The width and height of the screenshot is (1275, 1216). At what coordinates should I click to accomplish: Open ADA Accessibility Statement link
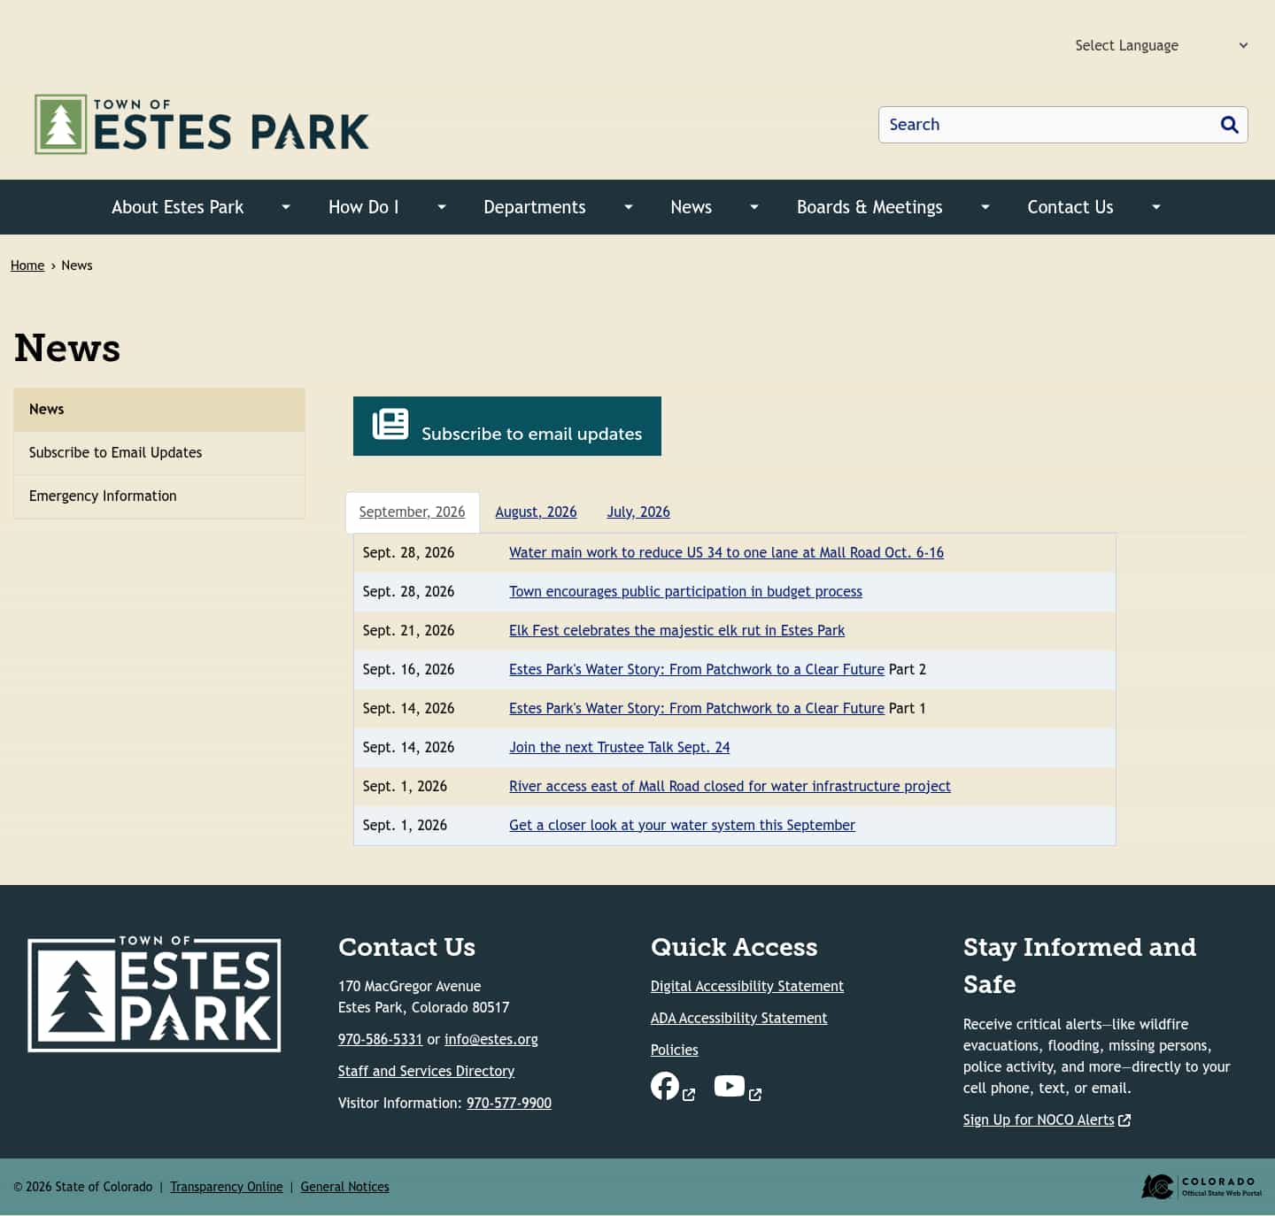tap(738, 1018)
